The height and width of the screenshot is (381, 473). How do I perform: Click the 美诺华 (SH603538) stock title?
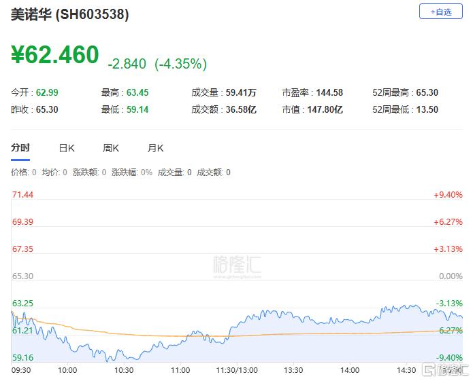pyautogui.click(x=70, y=14)
